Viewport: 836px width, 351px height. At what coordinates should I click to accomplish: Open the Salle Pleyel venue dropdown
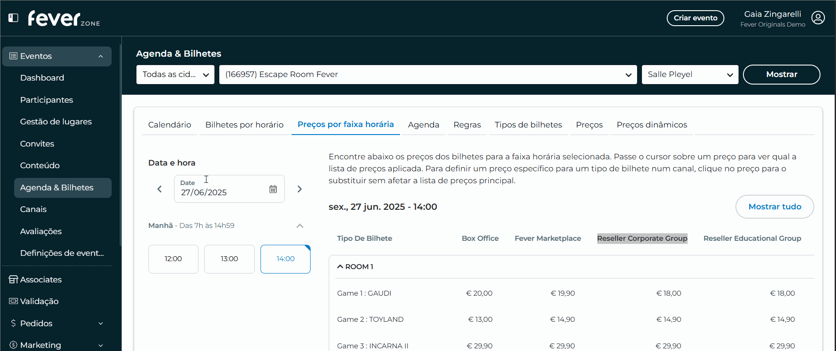coord(690,74)
